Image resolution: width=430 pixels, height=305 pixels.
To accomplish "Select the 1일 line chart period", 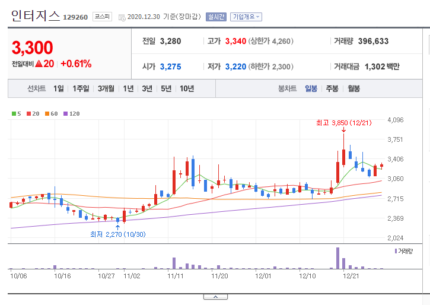I will point(58,88).
